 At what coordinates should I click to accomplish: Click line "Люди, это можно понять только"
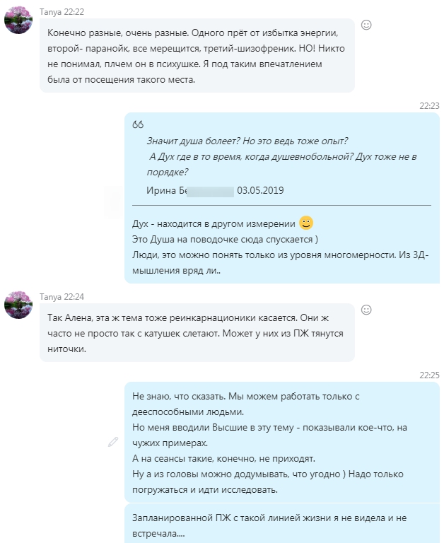click(x=281, y=255)
